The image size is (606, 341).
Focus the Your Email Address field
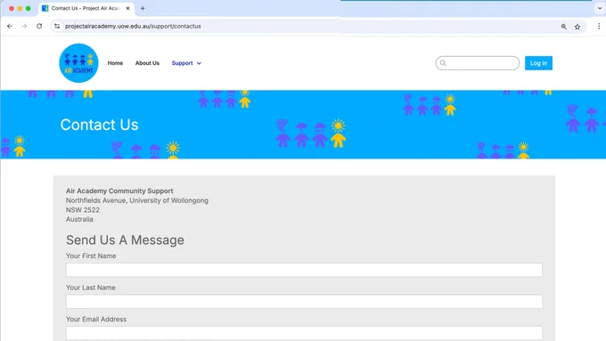304,333
